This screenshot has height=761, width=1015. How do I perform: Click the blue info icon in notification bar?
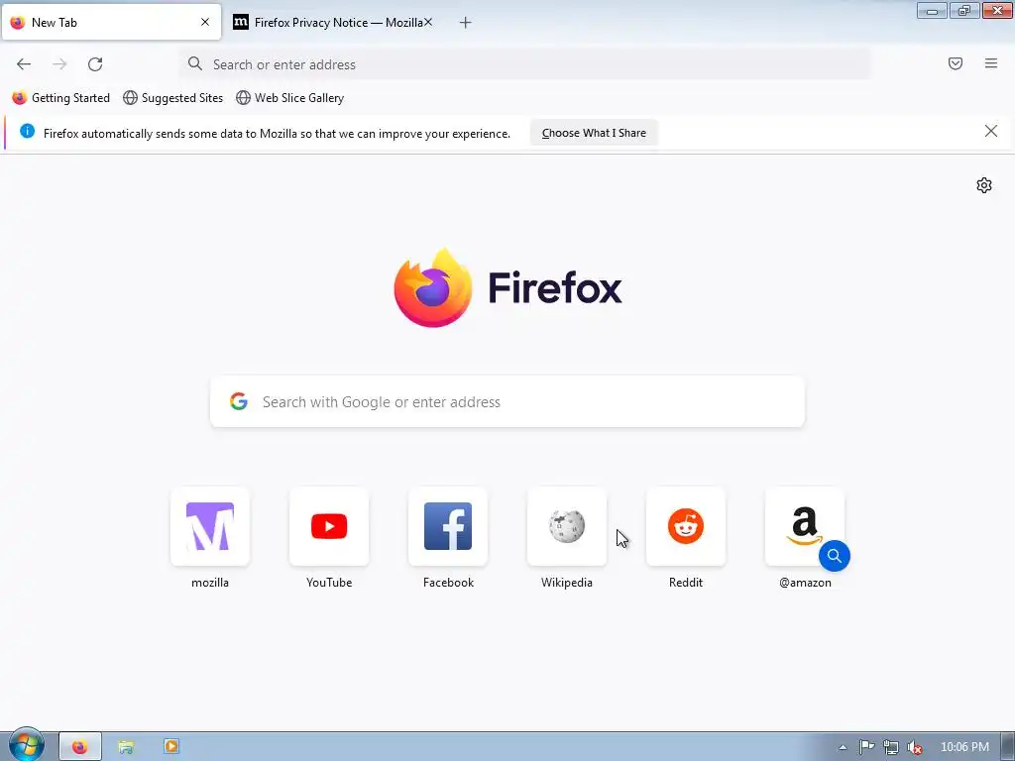pyautogui.click(x=27, y=132)
